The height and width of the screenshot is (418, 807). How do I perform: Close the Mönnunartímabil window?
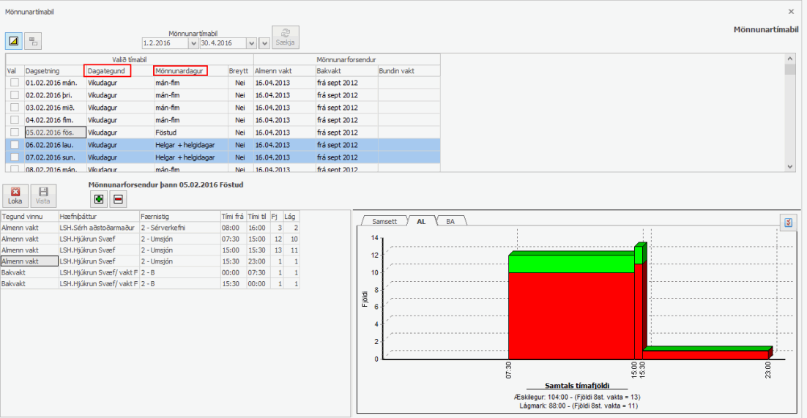[x=791, y=11]
